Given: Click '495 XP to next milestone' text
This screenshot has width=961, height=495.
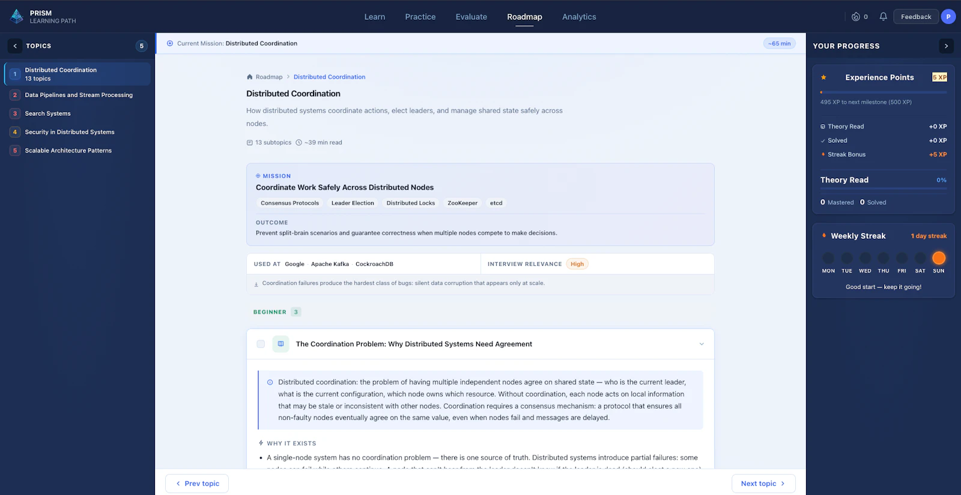Looking at the screenshot, I should pos(866,102).
